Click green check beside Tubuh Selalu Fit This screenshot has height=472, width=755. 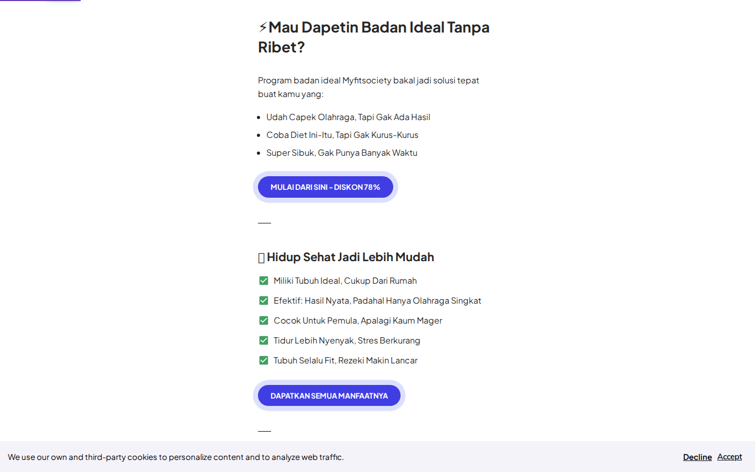tap(264, 360)
